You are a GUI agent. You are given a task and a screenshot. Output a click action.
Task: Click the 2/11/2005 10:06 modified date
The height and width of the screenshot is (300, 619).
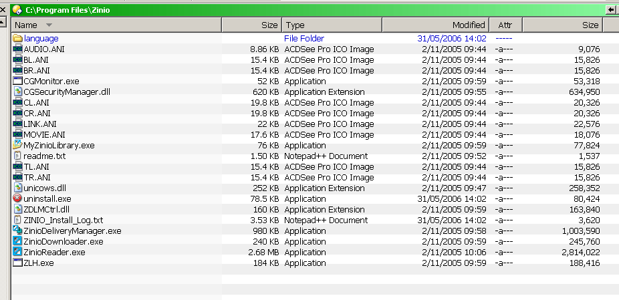coord(454,251)
